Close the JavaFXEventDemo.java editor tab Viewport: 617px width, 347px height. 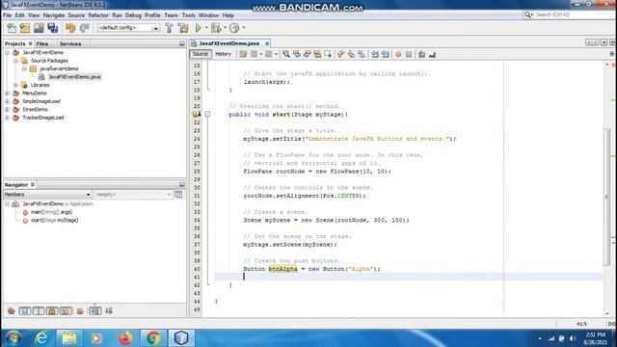[267, 43]
